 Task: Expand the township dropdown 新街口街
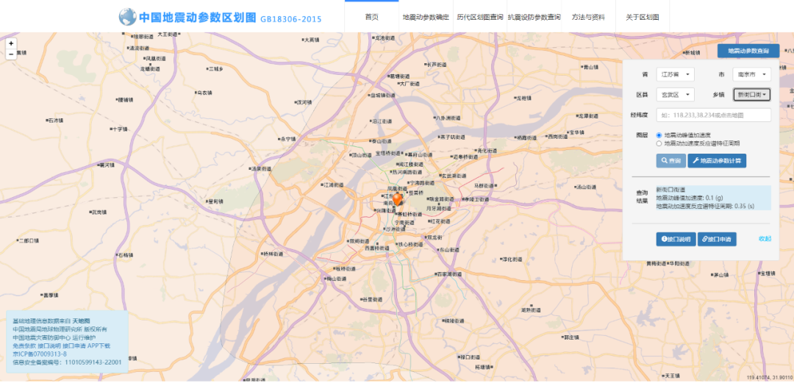(751, 95)
